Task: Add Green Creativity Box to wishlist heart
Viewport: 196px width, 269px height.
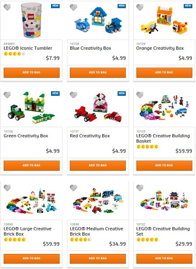Action: [7, 95]
